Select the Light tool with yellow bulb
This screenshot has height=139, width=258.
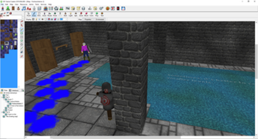[x=71, y=15]
